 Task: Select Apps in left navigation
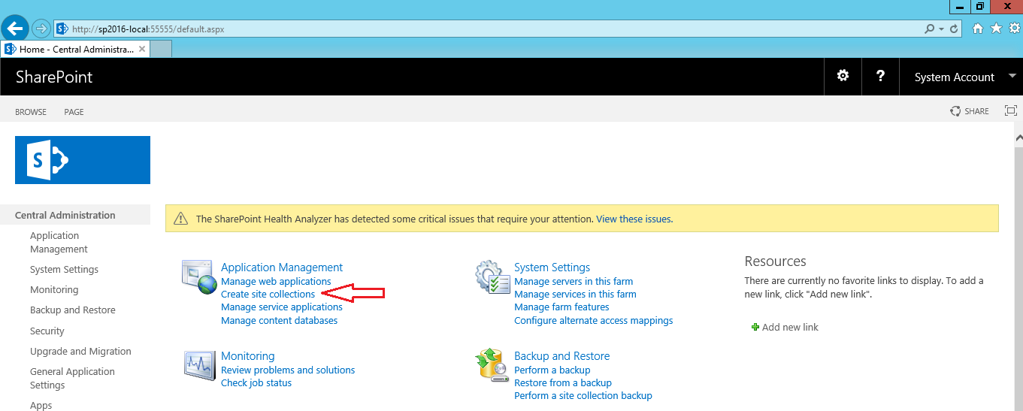pyautogui.click(x=41, y=405)
